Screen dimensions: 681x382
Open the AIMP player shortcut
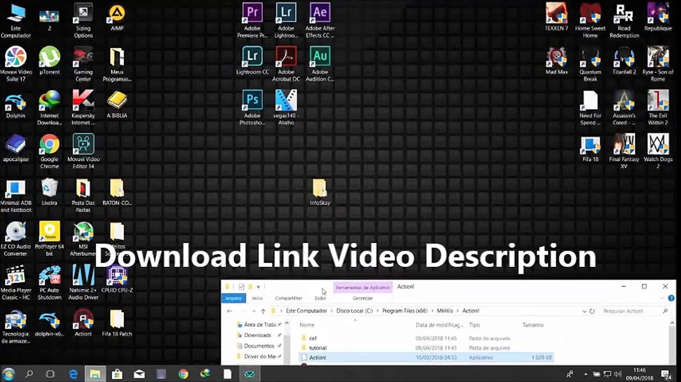coord(117,17)
